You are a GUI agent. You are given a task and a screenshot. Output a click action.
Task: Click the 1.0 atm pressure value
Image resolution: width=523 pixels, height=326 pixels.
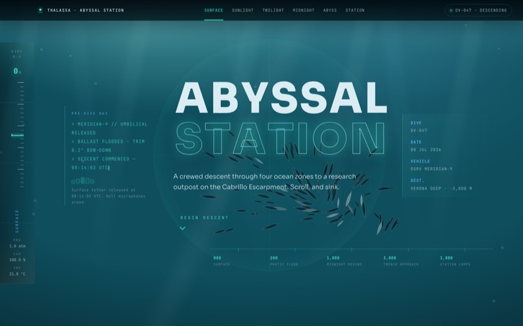click(x=17, y=246)
